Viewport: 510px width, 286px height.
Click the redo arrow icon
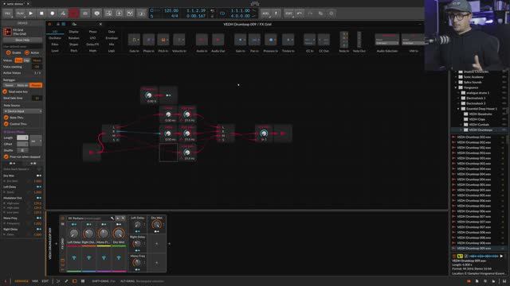(310, 14)
